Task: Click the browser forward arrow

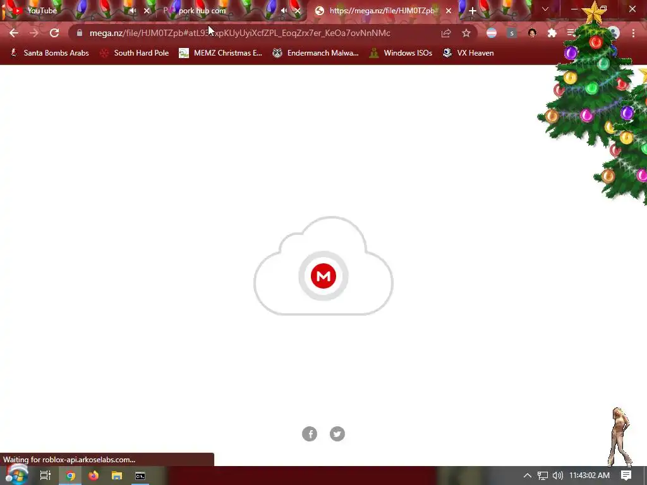Action: click(x=34, y=33)
